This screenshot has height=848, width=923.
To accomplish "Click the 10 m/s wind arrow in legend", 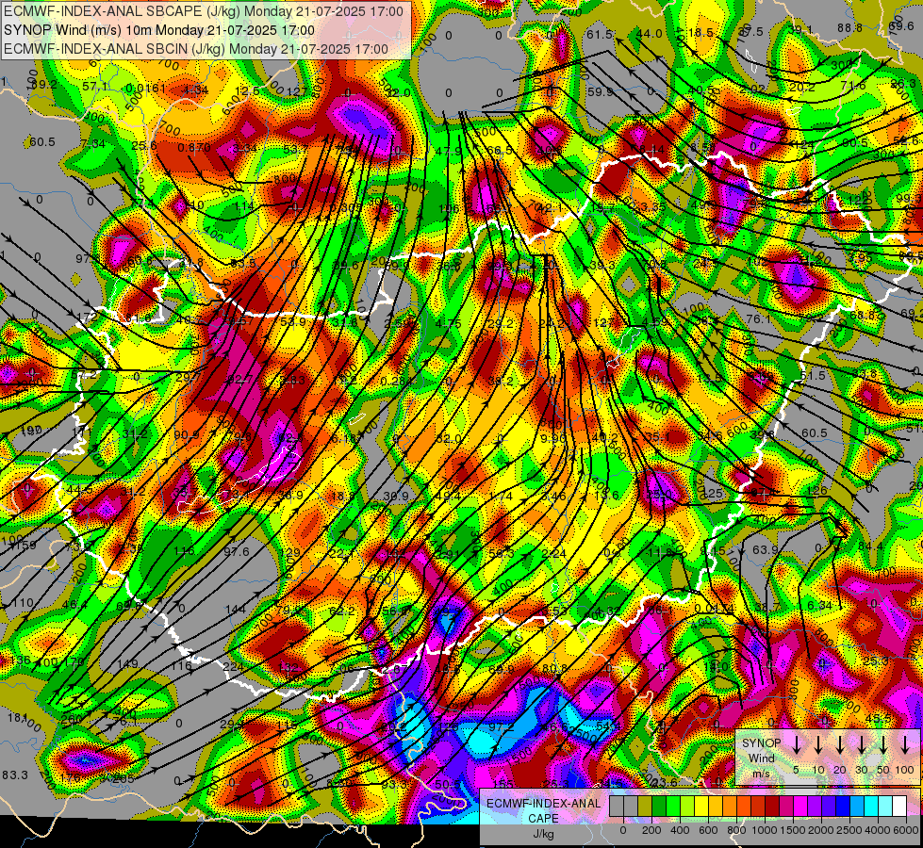I will point(817,745).
